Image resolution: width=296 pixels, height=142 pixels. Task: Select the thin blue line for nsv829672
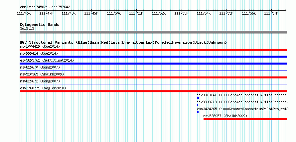point(153,84)
